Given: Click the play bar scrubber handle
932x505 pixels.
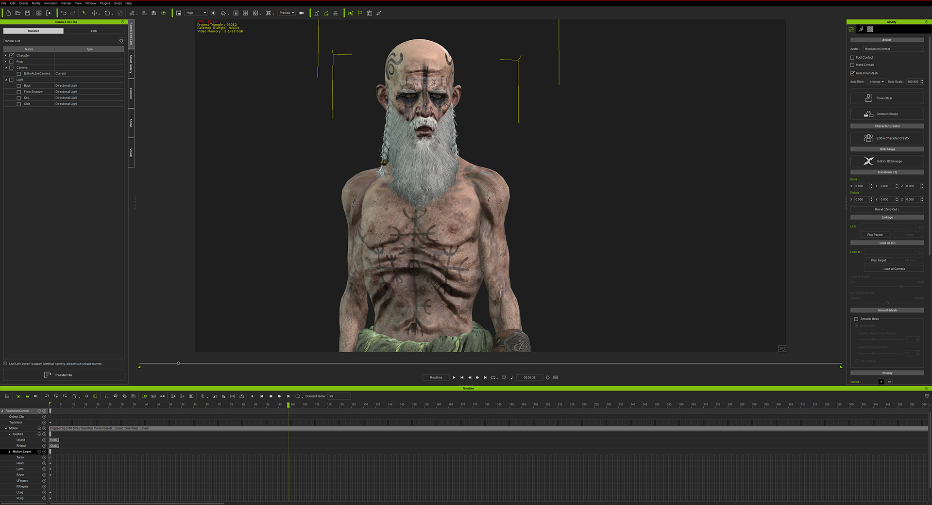Looking at the screenshot, I should (178, 363).
